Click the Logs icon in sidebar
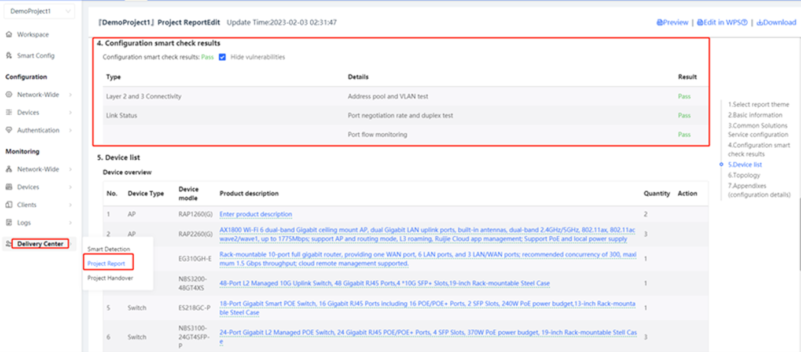The height and width of the screenshot is (352, 801). click(9, 223)
